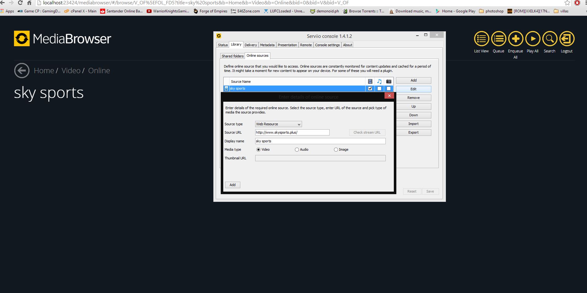The width and height of the screenshot is (587, 293).
Task: Close the online source details dialog
Action: click(x=389, y=95)
